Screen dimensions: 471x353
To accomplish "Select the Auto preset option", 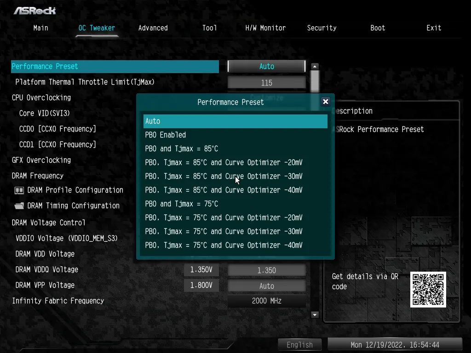I will [235, 121].
